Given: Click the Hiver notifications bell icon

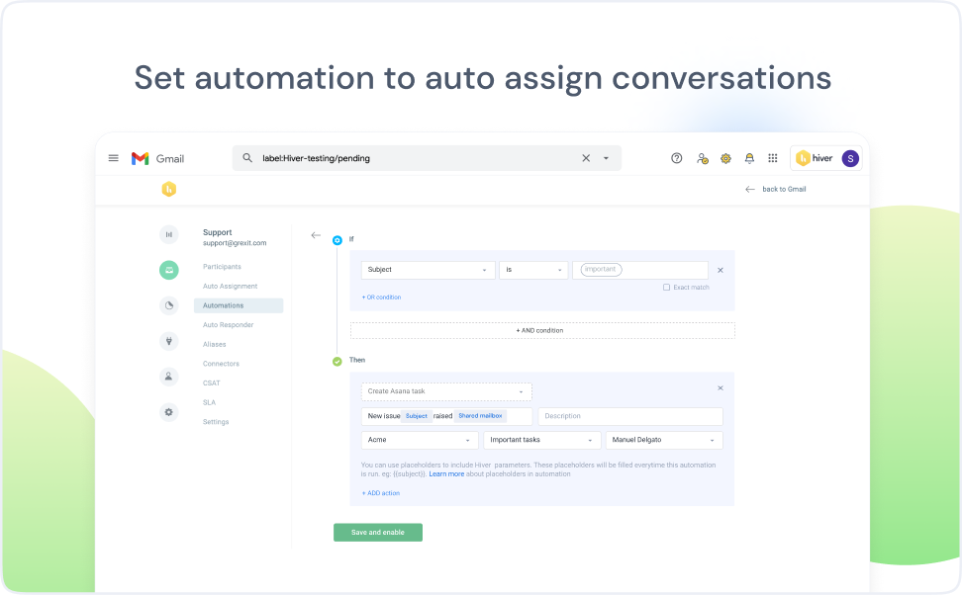Looking at the screenshot, I should pos(749,158).
